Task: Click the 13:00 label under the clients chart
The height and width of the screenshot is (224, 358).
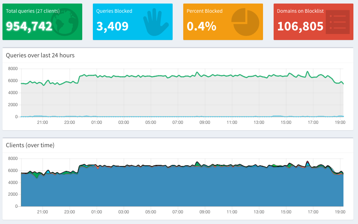Action: coord(259,212)
